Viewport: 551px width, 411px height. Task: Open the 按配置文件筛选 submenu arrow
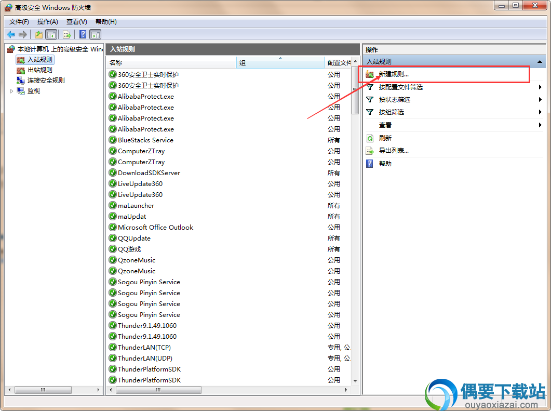pyautogui.click(x=540, y=87)
